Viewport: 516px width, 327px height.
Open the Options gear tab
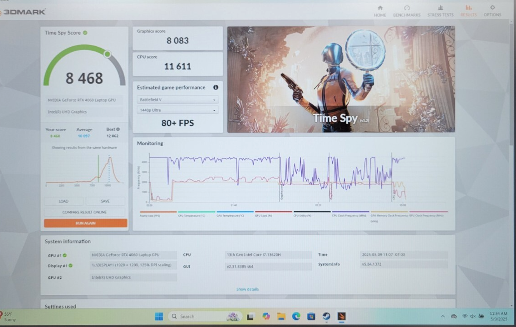(492, 11)
